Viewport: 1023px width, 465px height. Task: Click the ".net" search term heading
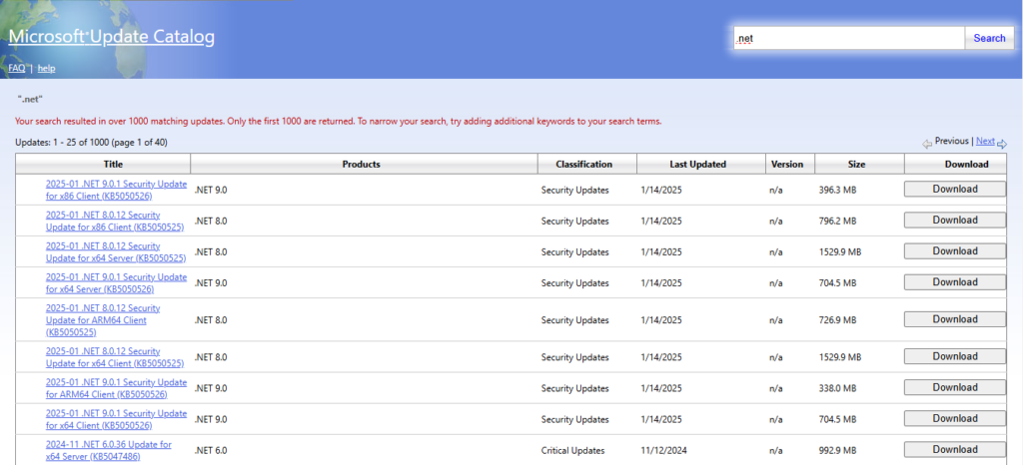click(x=30, y=99)
